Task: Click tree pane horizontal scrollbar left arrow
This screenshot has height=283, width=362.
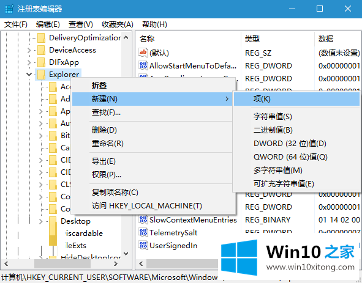Action: pos(6,263)
